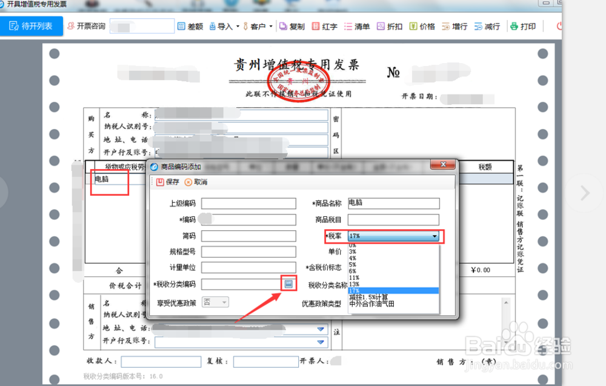Focus the search box beside 开票咨询
The width and height of the screenshot is (606, 386).
pyautogui.click(x=142, y=26)
